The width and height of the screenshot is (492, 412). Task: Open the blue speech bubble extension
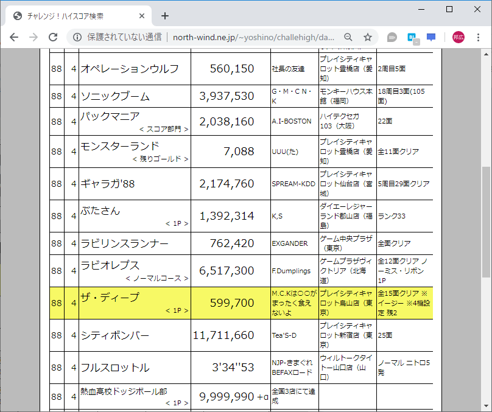point(430,37)
